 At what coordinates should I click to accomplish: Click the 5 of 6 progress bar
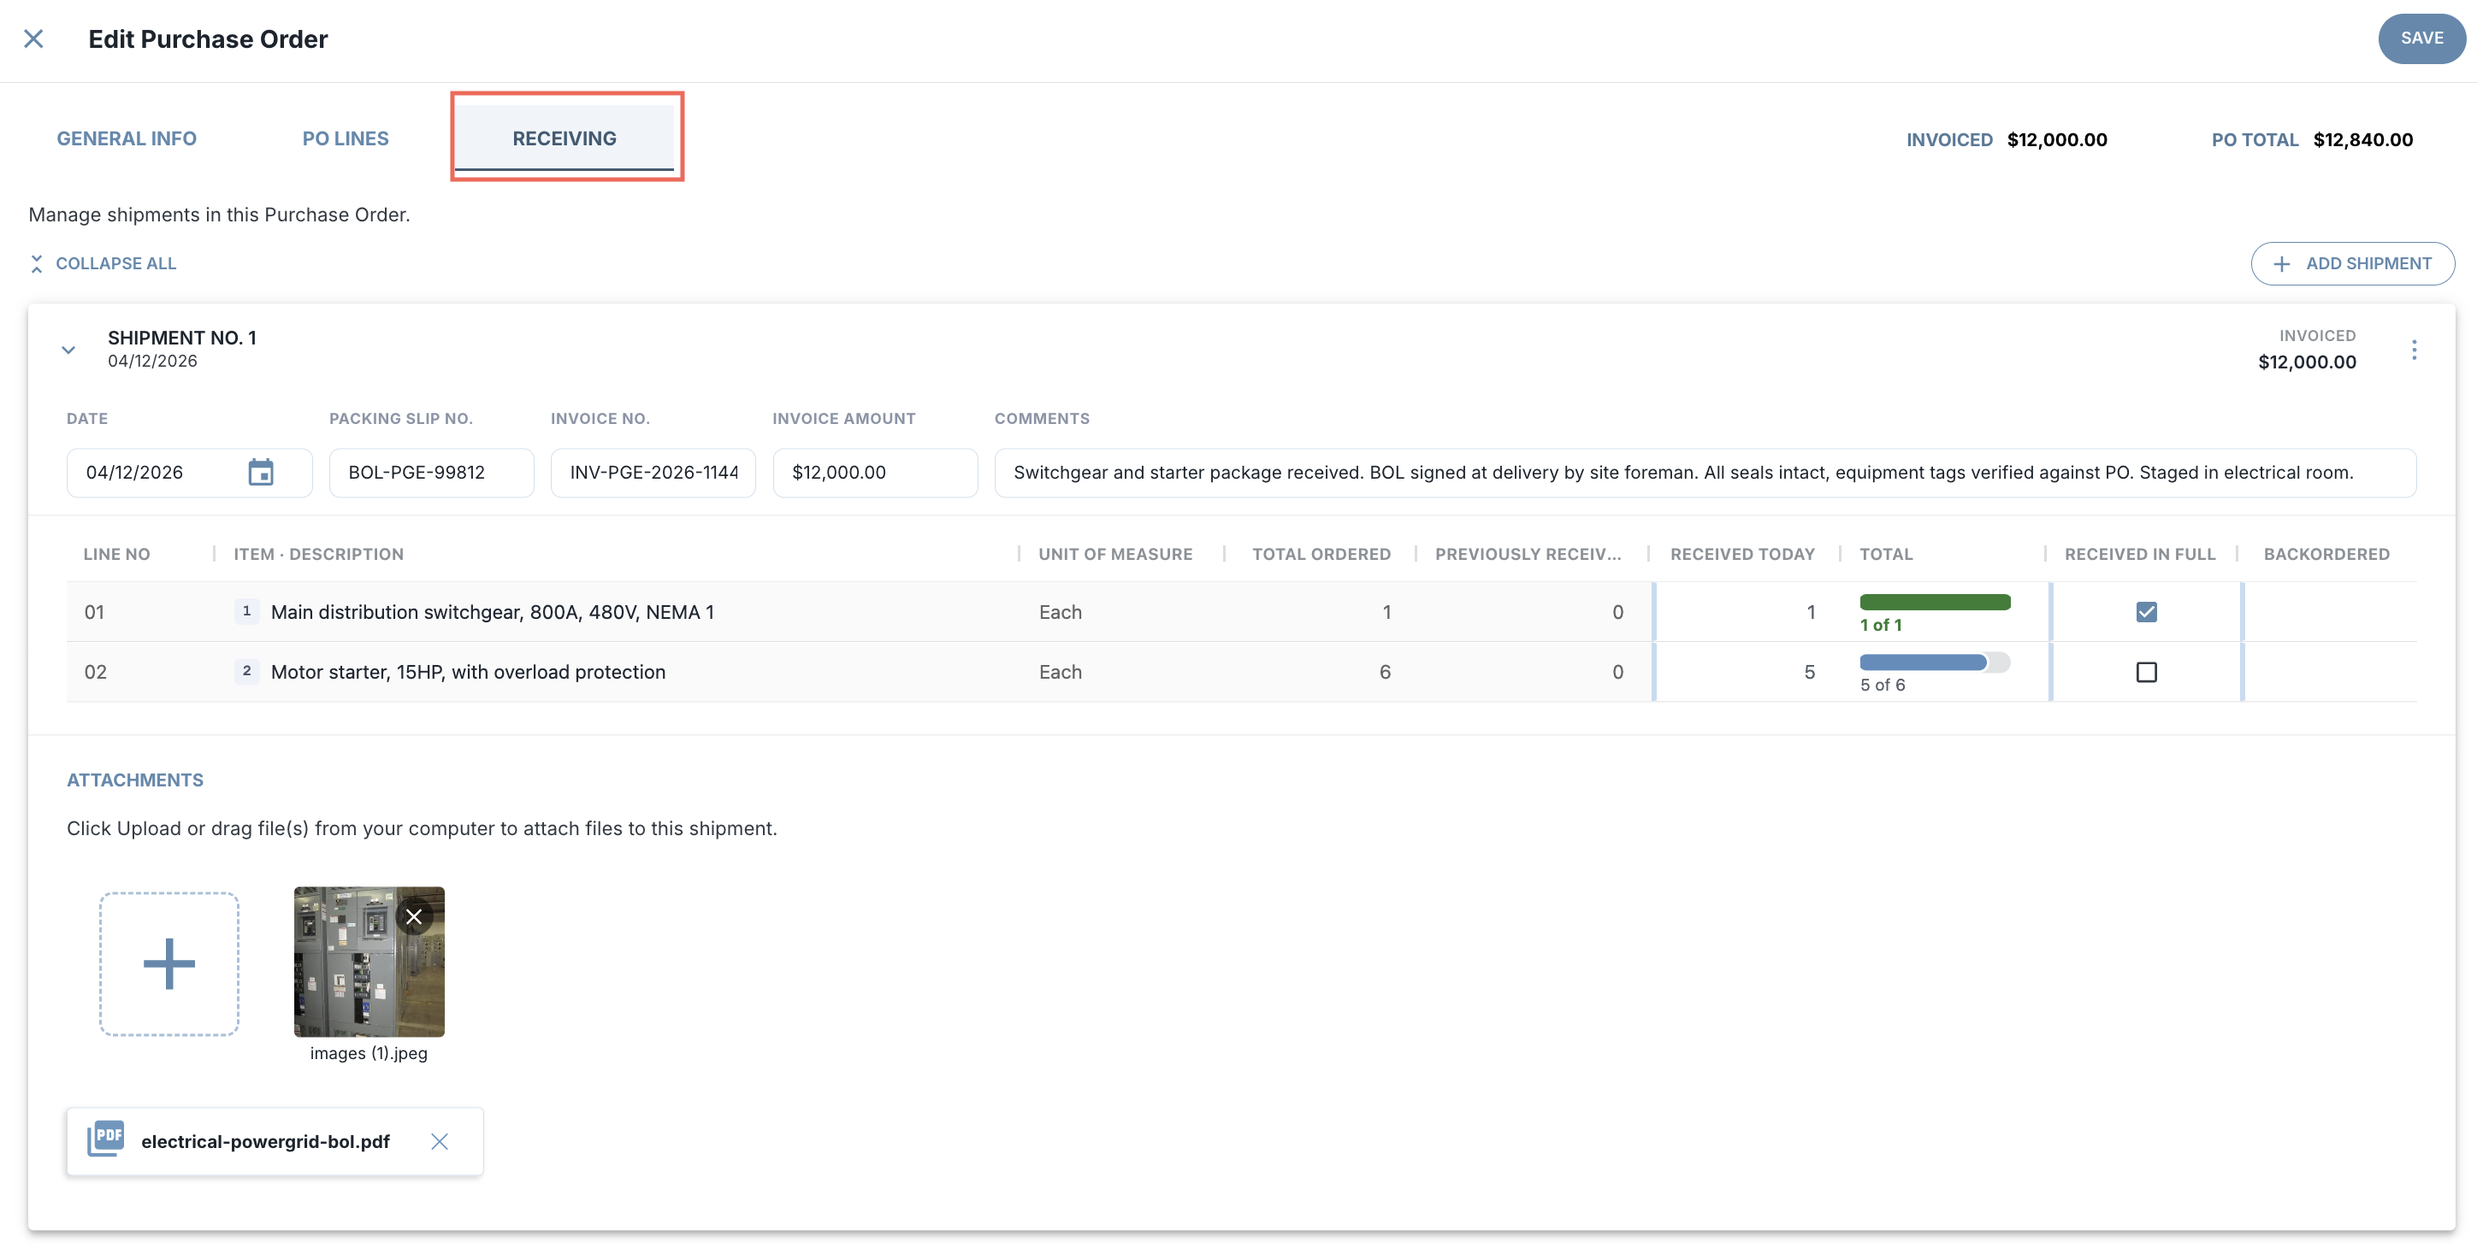point(1935,662)
